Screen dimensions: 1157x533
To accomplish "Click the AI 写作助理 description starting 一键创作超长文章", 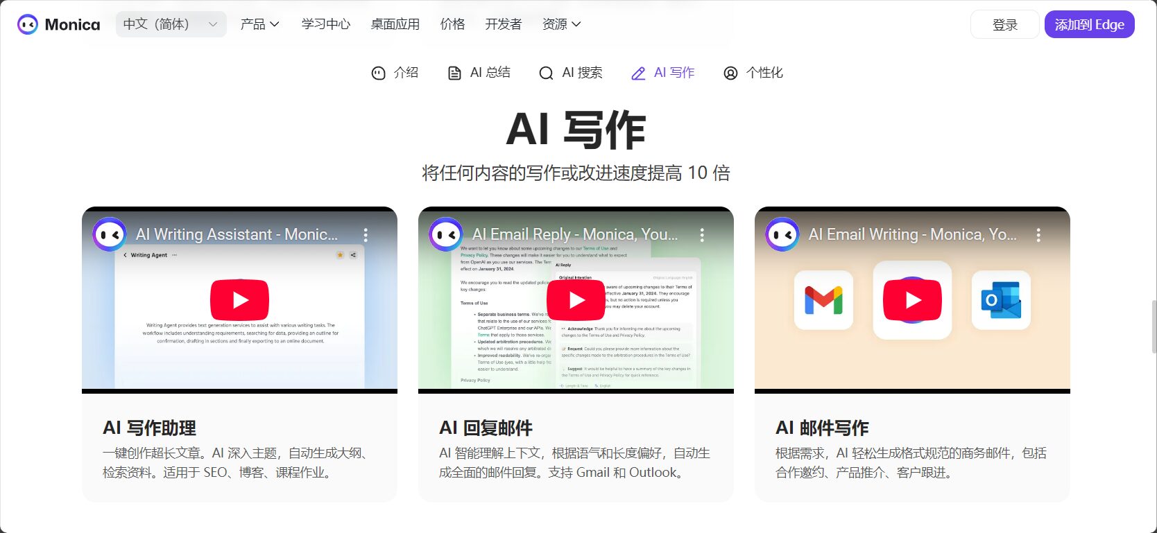I will (x=236, y=462).
